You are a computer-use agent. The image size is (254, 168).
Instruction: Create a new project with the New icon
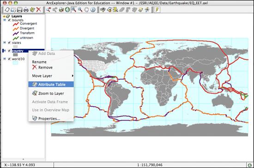click(x=7, y=10)
